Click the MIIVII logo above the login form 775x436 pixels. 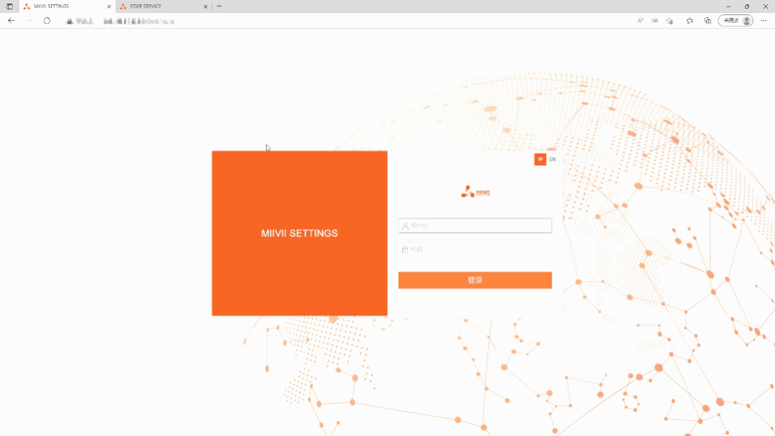(475, 192)
